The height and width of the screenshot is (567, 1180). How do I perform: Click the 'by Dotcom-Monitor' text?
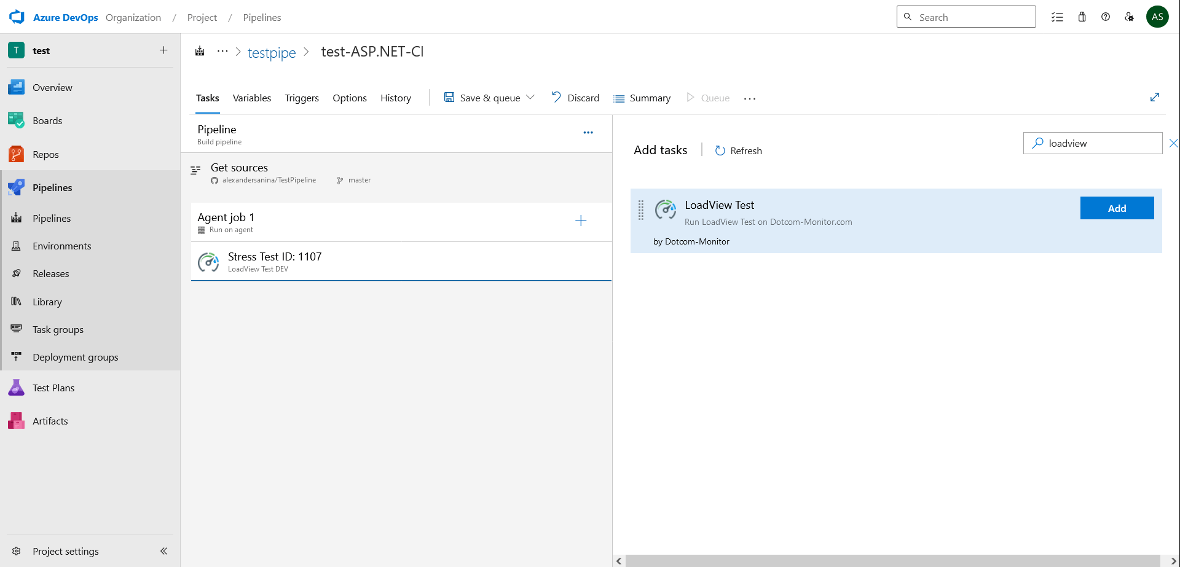pyautogui.click(x=691, y=241)
